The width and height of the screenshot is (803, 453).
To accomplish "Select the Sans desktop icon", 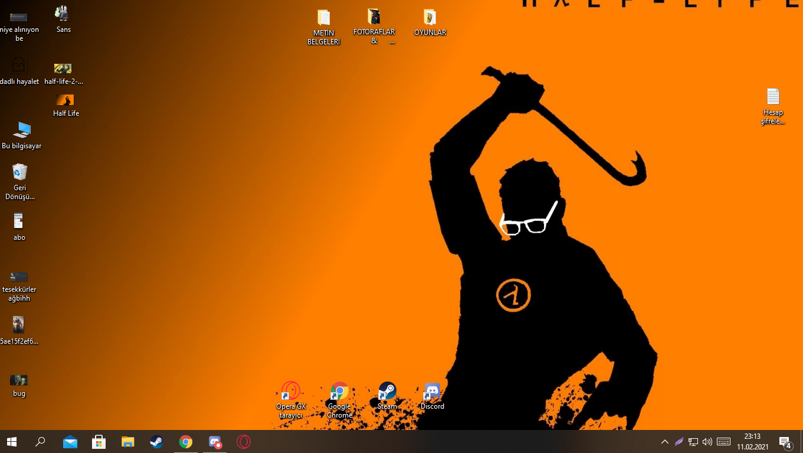I will [x=63, y=19].
